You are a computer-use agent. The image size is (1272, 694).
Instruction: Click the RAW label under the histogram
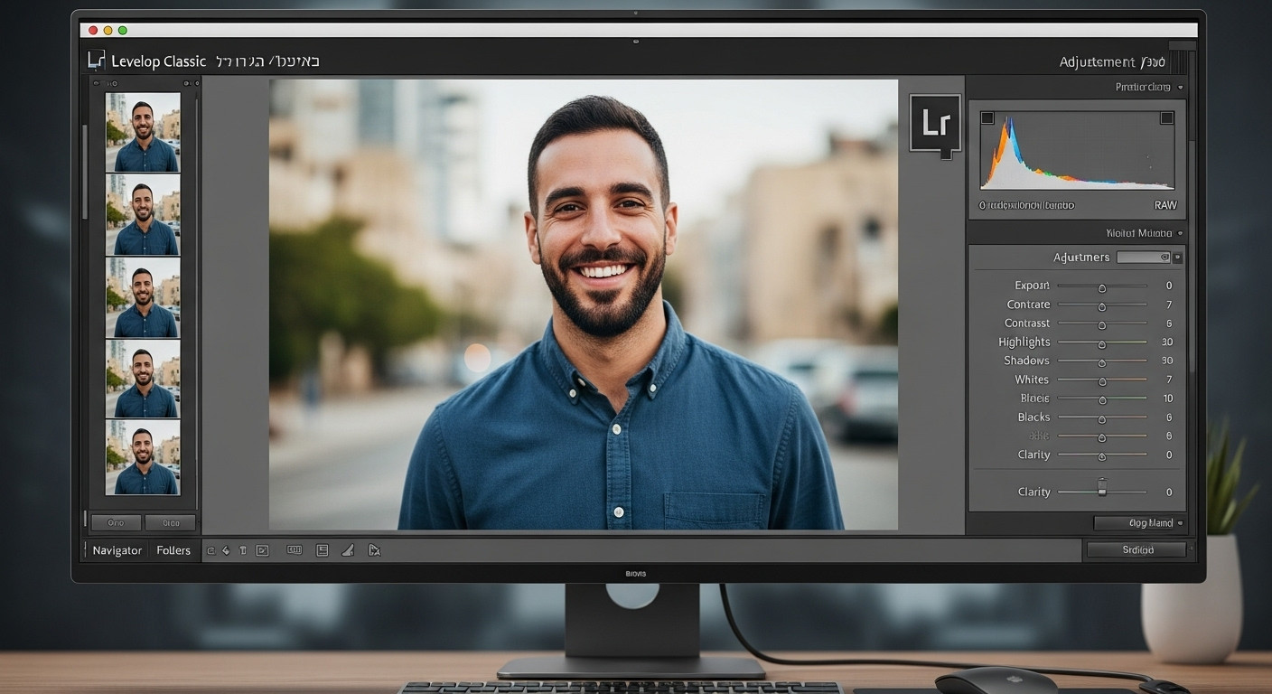coord(1165,205)
